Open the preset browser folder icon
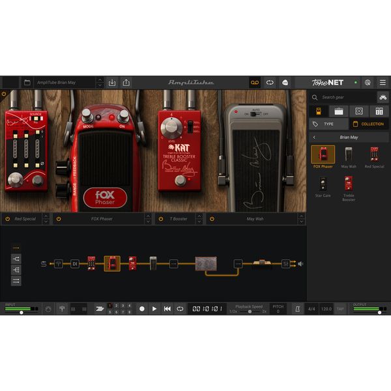Screen dimensions: 391x391 pos(27,83)
